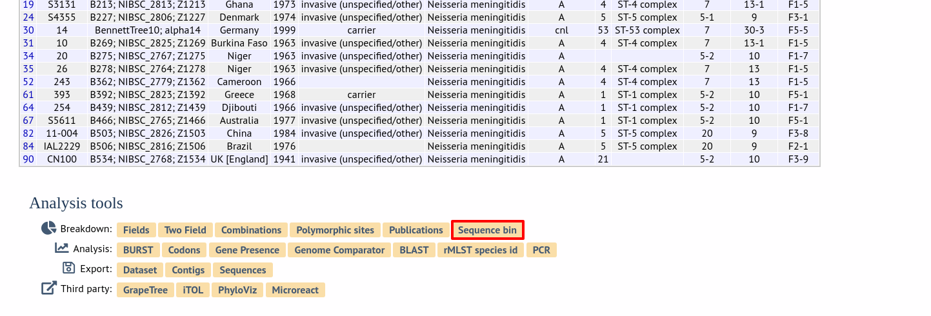Open isolate id 34 record

coord(28,56)
